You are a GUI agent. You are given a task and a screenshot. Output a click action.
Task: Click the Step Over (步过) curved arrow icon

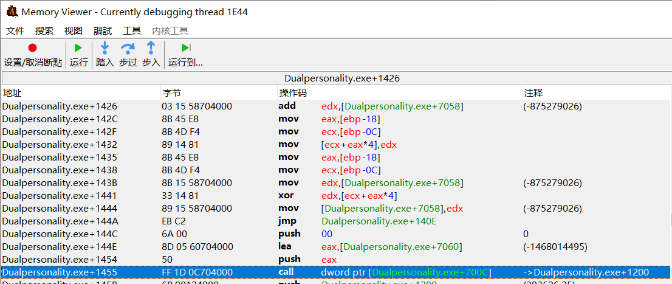pos(128,48)
